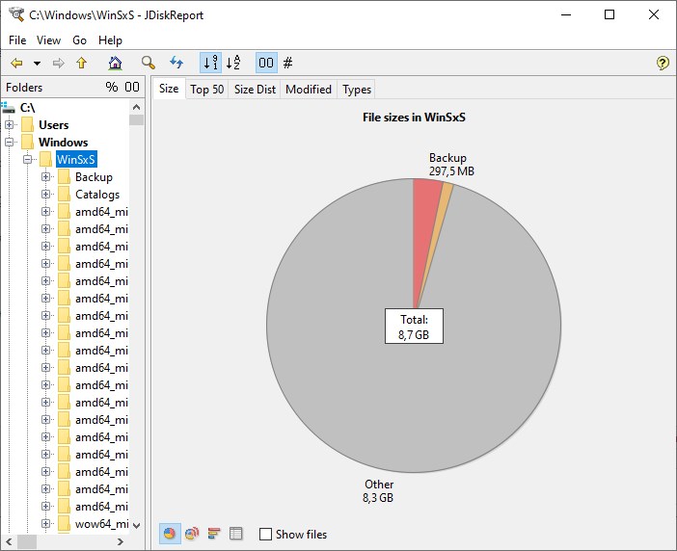This screenshot has height=551, width=677.
Task: Toggle alphabetical sort button
Action: click(x=232, y=64)
